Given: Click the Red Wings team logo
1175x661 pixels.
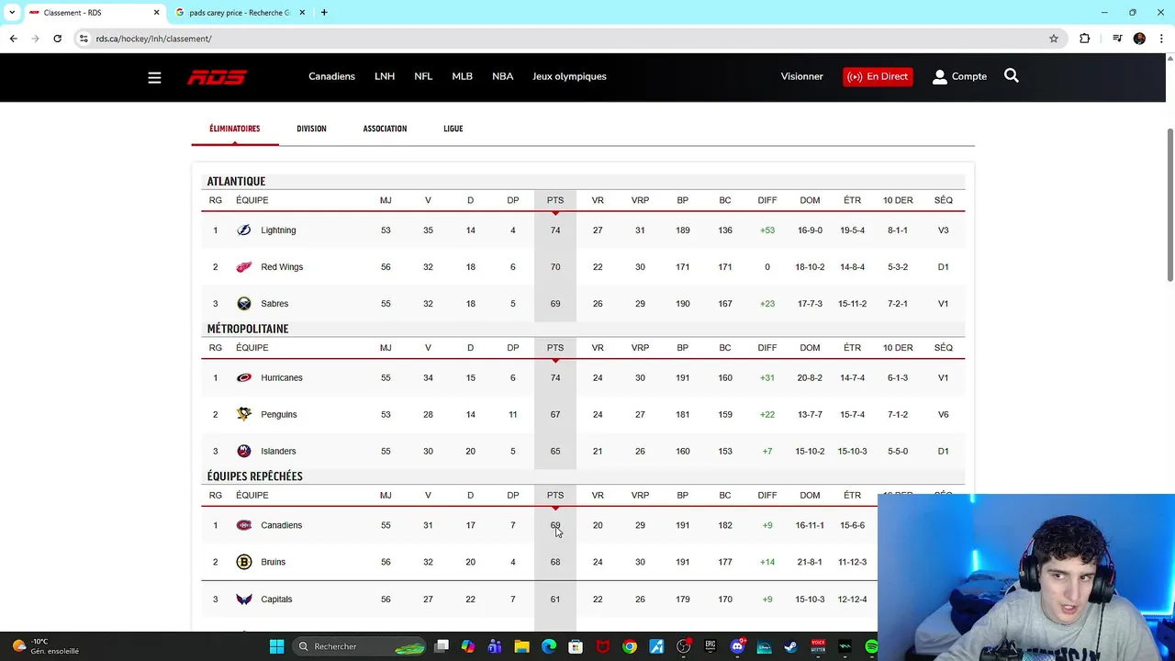Looking at the screenshot, I should pyautogui.click(x=243, y=267).
